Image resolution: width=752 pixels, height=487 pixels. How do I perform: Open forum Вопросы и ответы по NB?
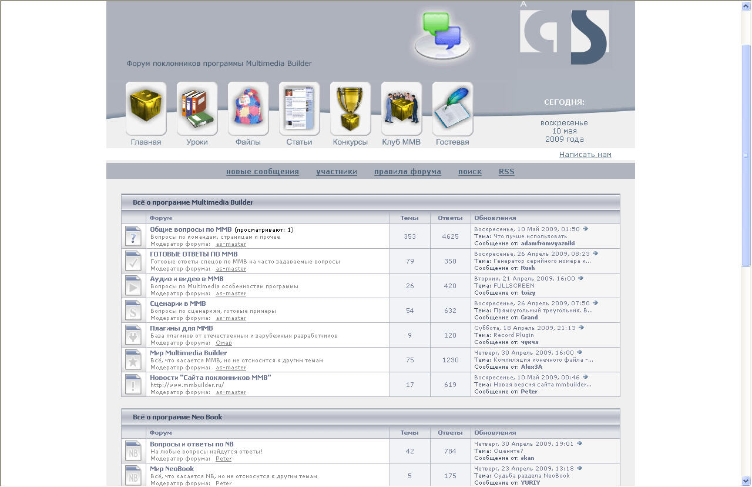pyautogui.click(x=192, y=444)
